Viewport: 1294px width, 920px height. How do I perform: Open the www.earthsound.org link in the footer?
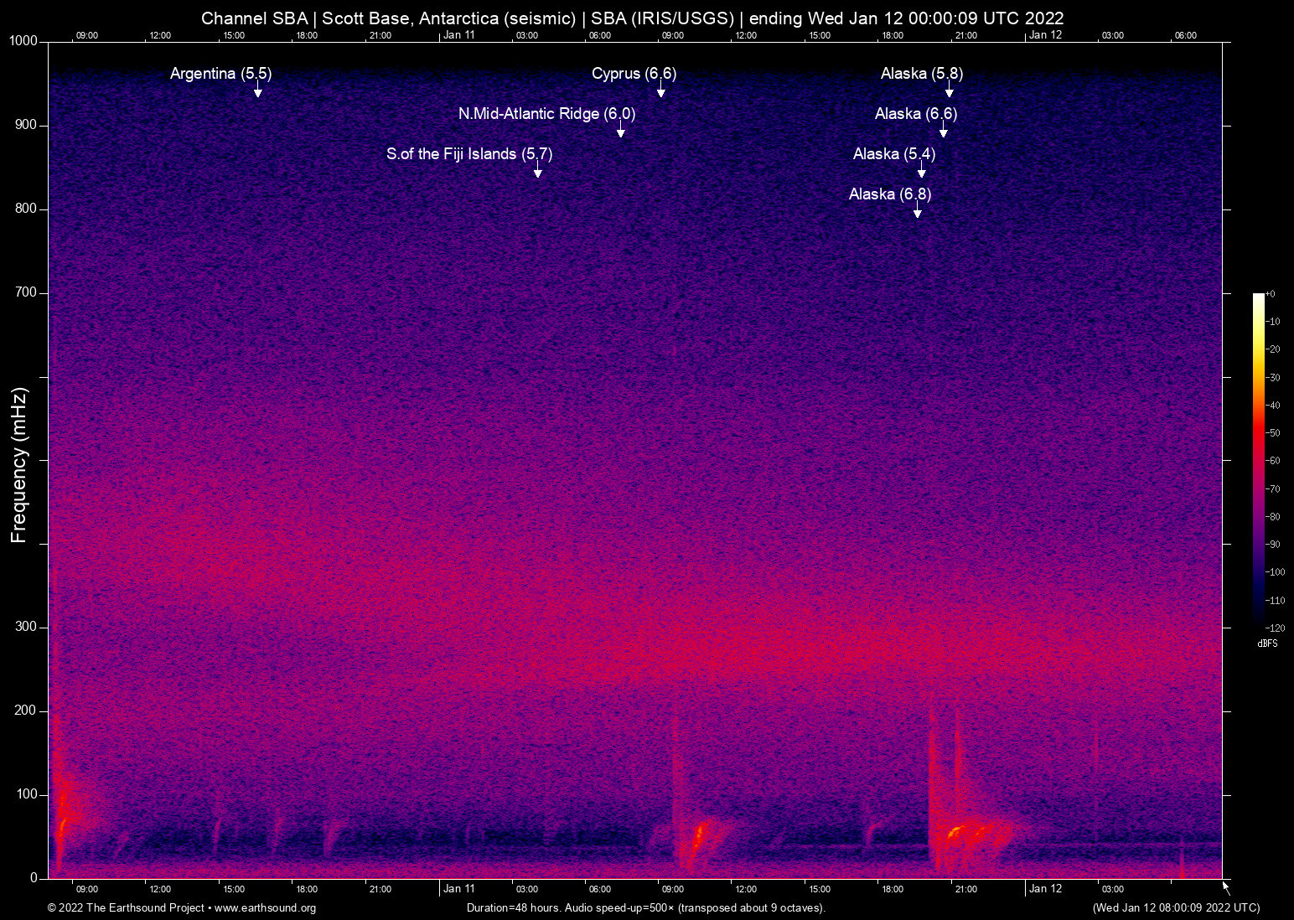(x=265, y=908)
